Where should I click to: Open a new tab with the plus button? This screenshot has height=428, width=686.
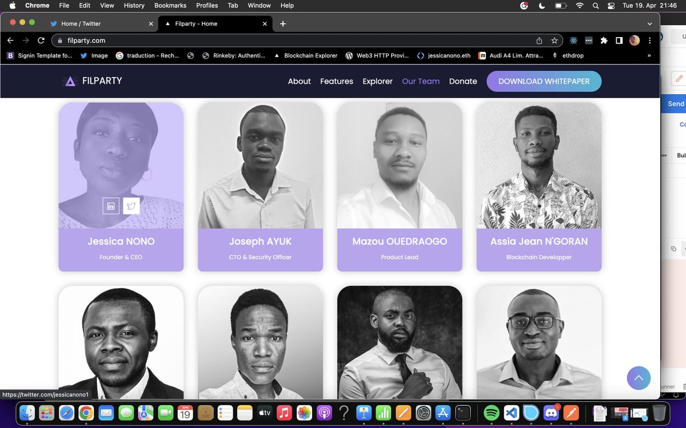(x=282, y=24)
